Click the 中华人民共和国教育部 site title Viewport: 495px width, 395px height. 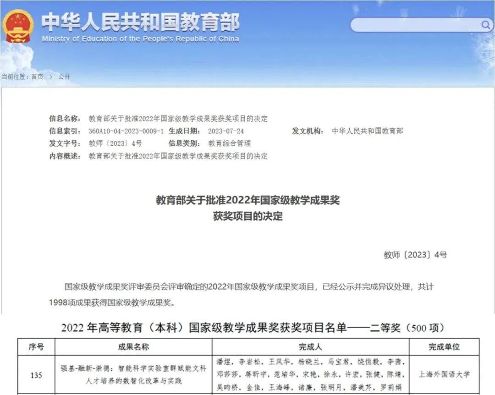tap(141, 22)
